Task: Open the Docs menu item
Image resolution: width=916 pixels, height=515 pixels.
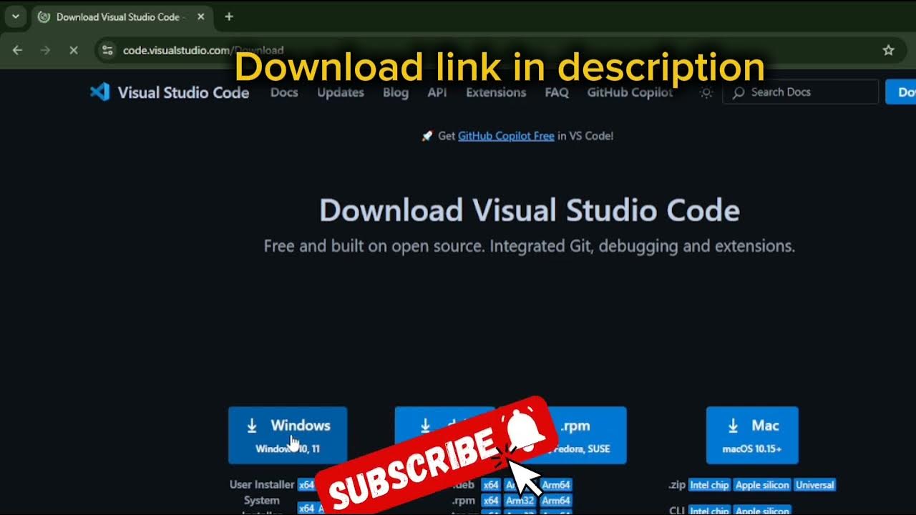Action: (x=284, y=92)
